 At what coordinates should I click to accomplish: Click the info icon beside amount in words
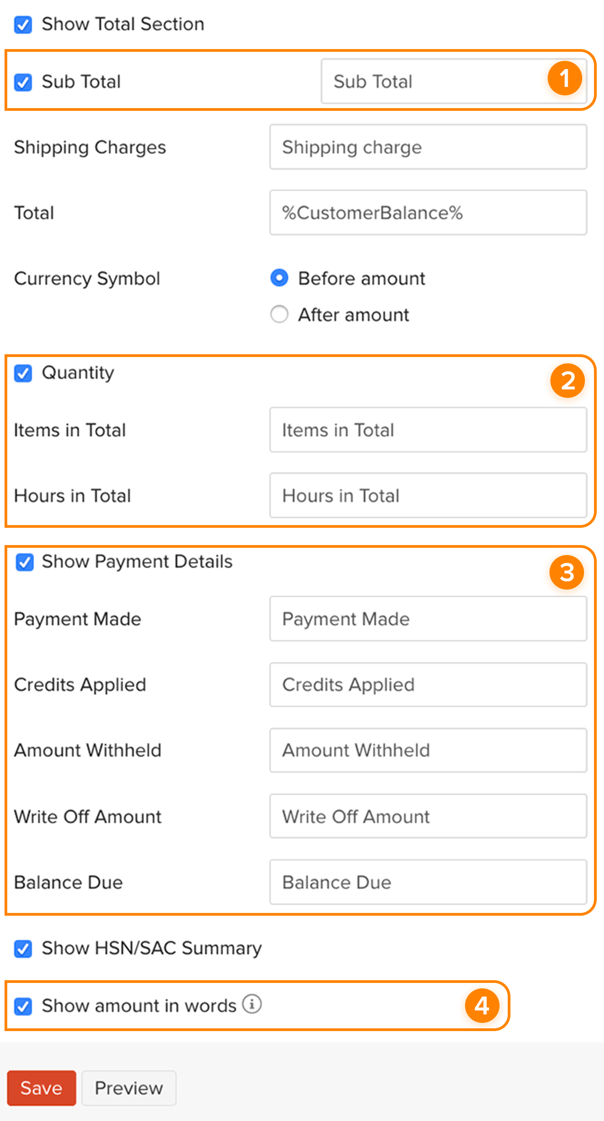(x=252, y=1004)
